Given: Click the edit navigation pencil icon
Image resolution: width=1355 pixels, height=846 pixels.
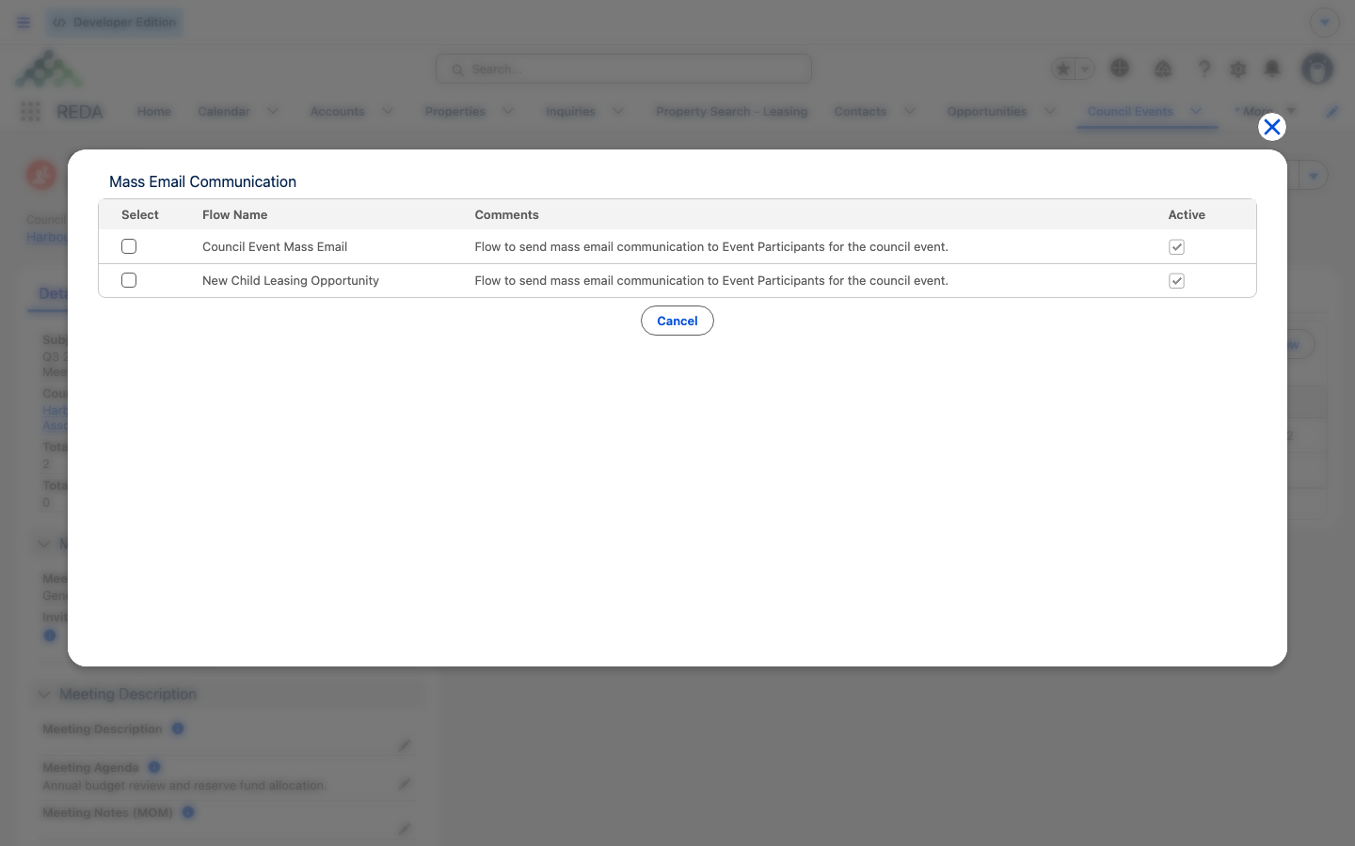Looking at the screenshot, I should tap(1332, 112).
